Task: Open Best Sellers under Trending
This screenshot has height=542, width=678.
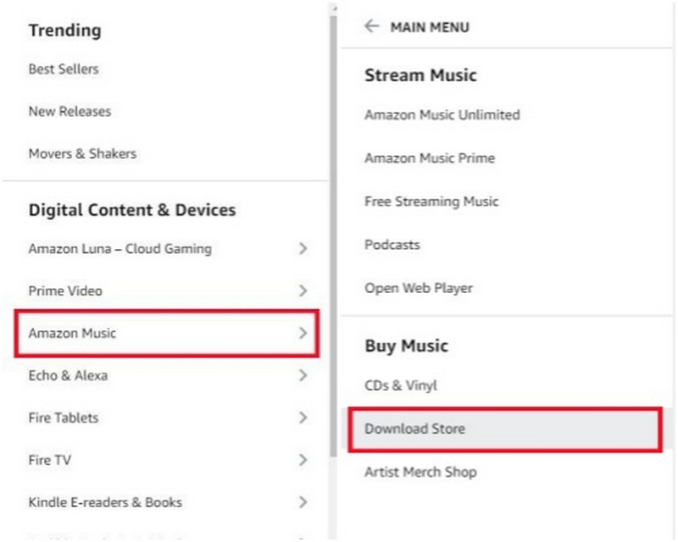Action: pos(64,69)
